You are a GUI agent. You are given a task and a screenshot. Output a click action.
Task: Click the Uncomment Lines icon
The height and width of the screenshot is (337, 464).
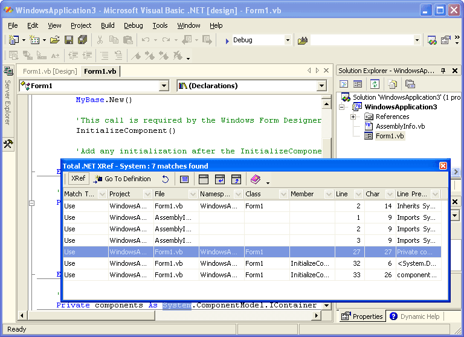point(118,56)
